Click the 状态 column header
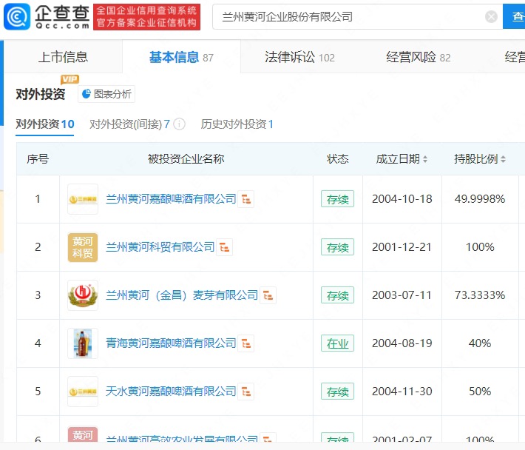 point(337,159)
